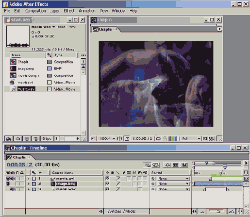Click the 8 bpc color depth button
The width and height of the screenshot is (250, 217).
(47, 139)
